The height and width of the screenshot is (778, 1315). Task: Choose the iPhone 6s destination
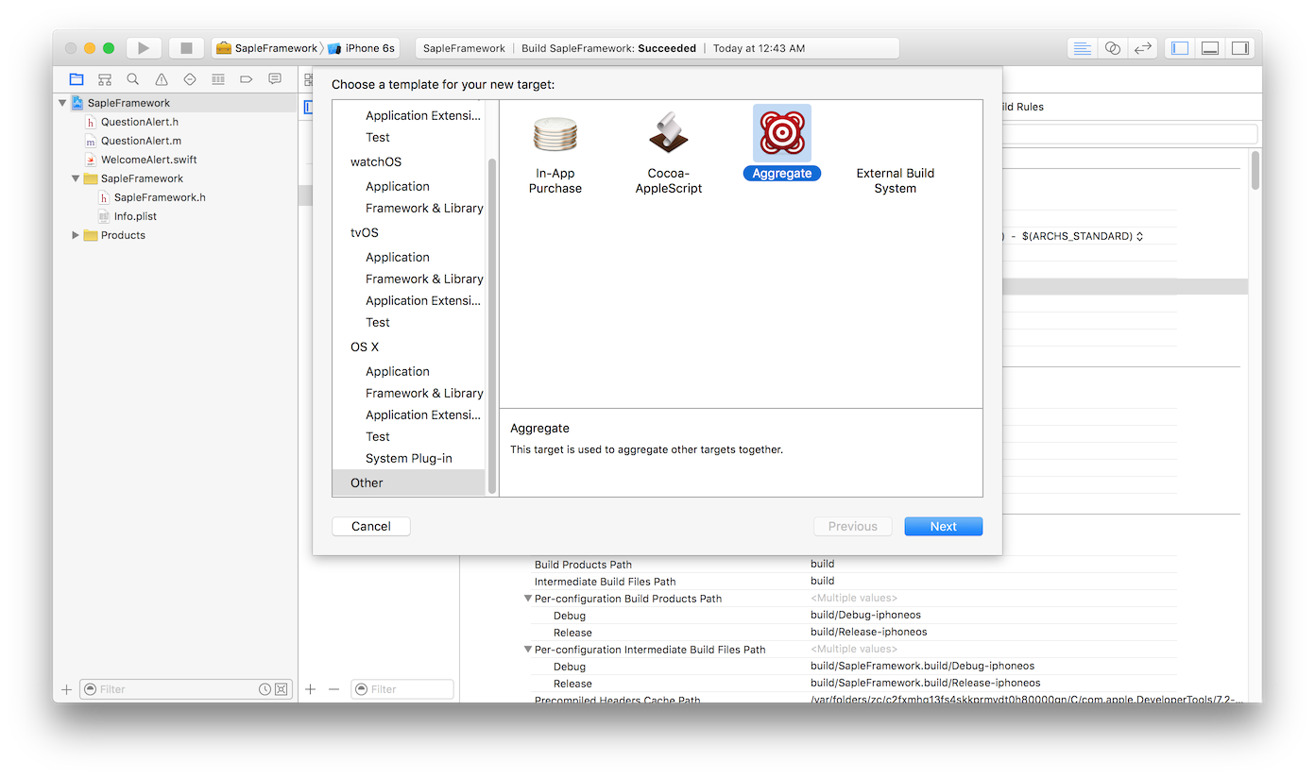362,48
